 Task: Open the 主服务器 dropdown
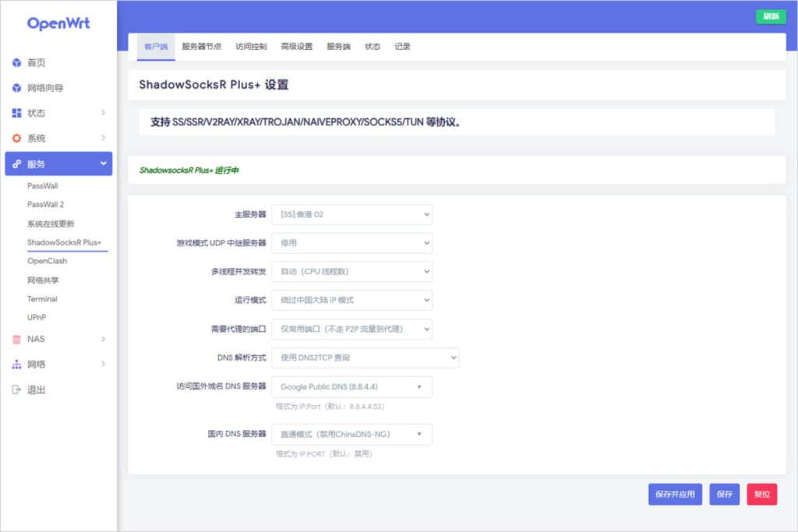tap(352, 215)
